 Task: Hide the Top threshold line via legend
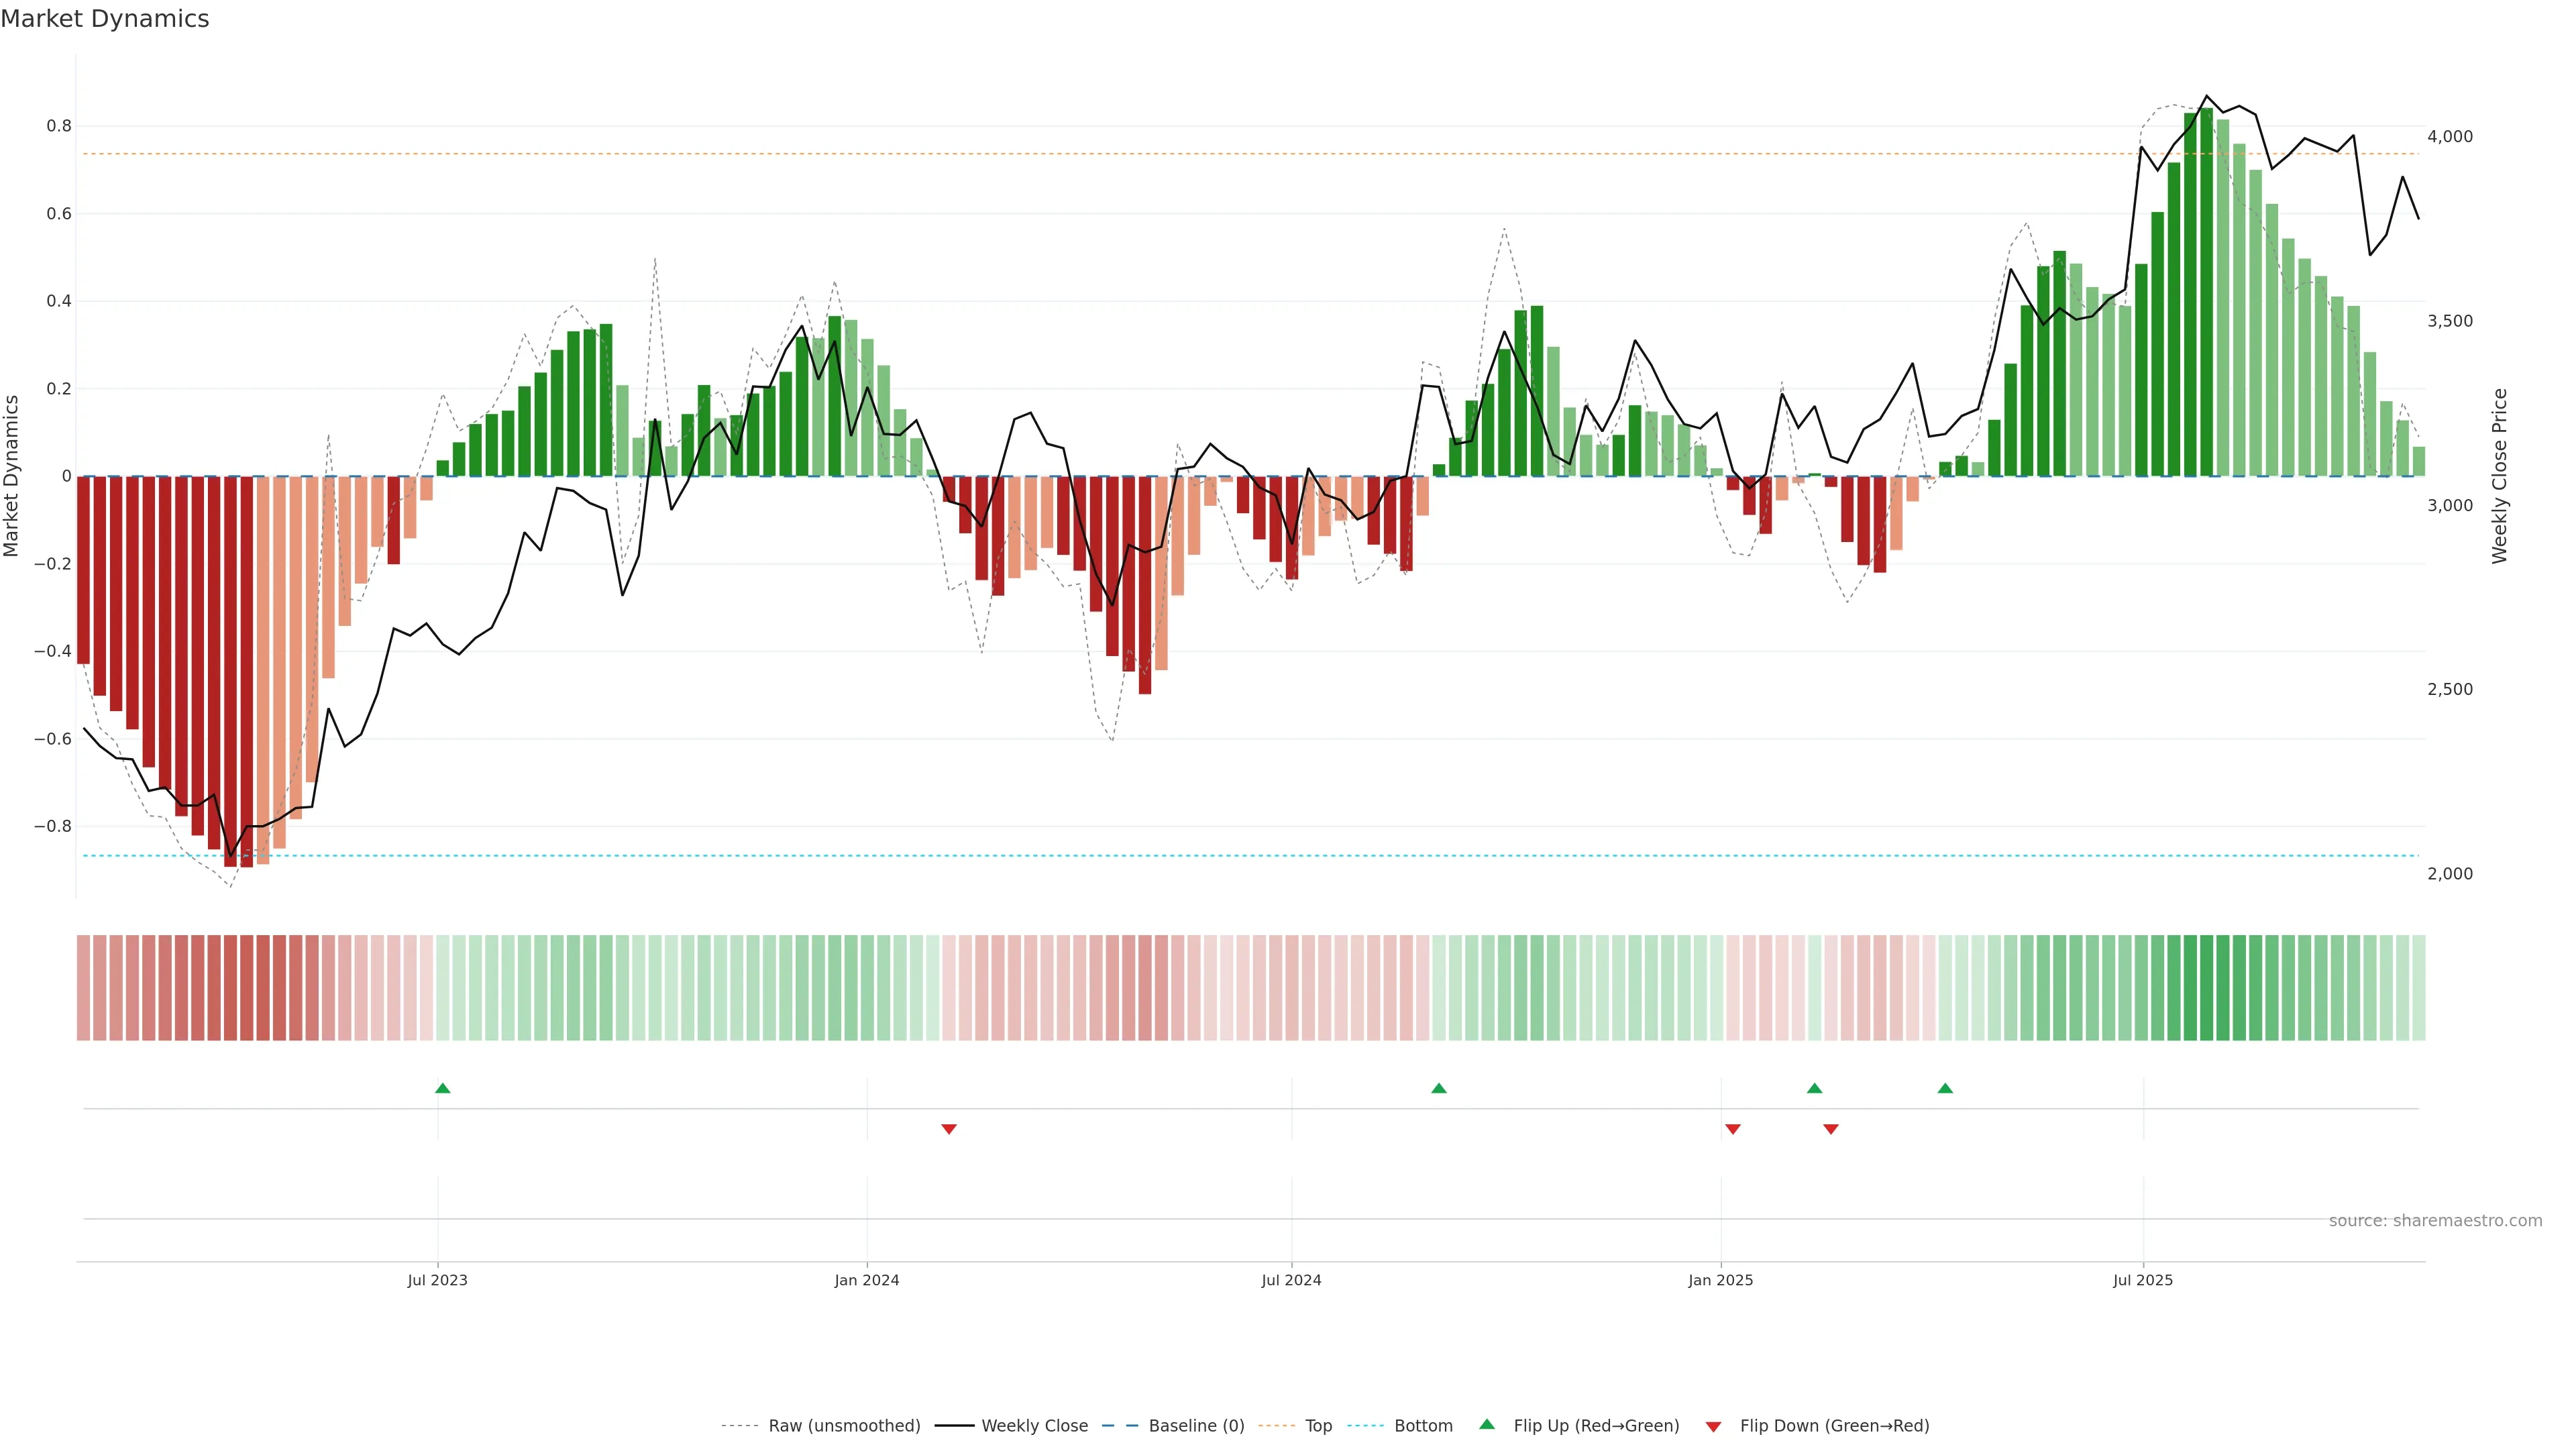click(x=1318, y=1426)
